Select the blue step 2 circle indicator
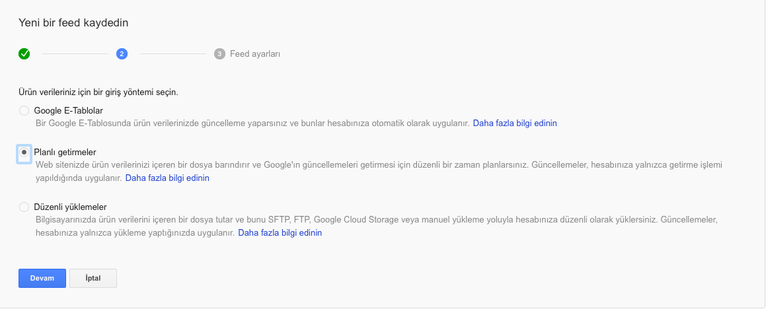Image resolution: width=768 pixels, height=309 pixels. 122,53
